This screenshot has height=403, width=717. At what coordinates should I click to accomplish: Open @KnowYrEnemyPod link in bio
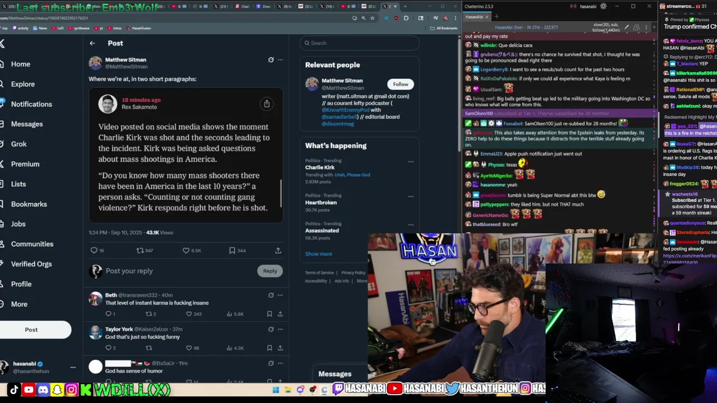(346, 110)
